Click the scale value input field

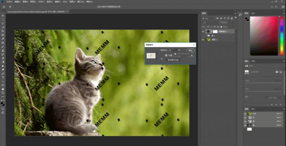coord(172,50)
